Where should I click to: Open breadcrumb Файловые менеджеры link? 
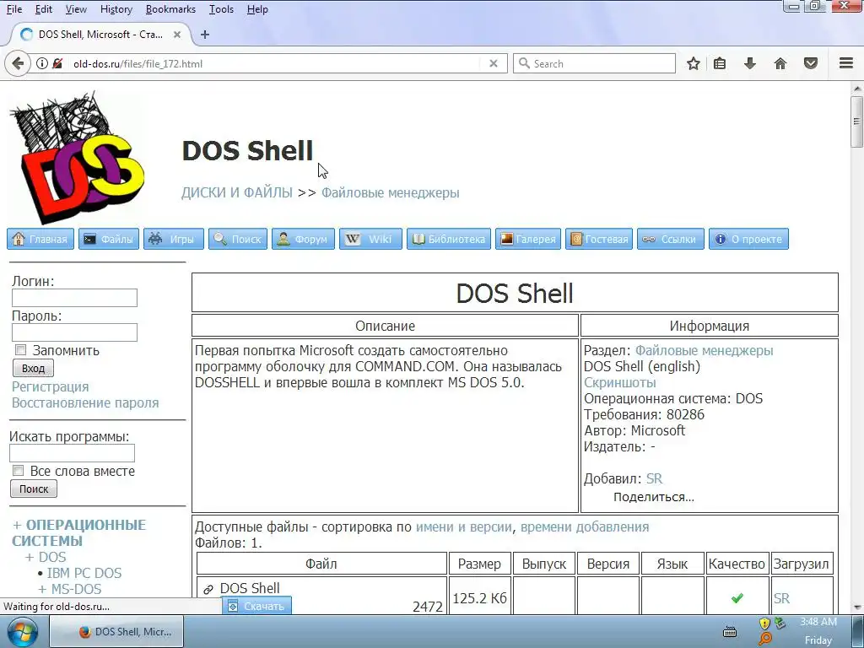tap(390, 193)
